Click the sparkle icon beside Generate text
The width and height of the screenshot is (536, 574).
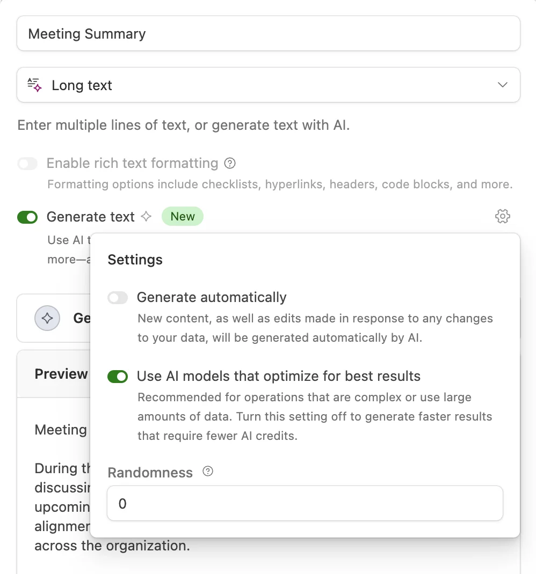(146, 217)
